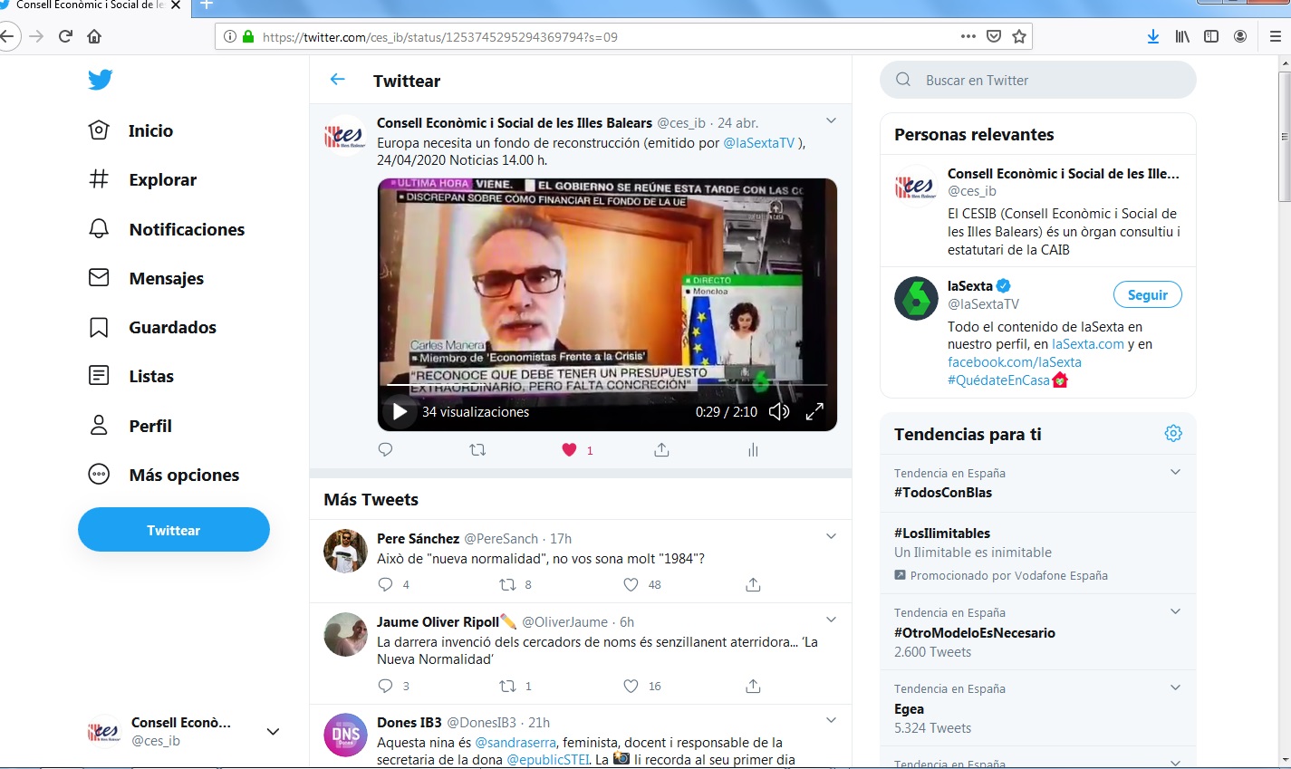Screen dimensions: 1291x769
Task: Retweet the Consell Econòmic video tweet
Action: 477,450
